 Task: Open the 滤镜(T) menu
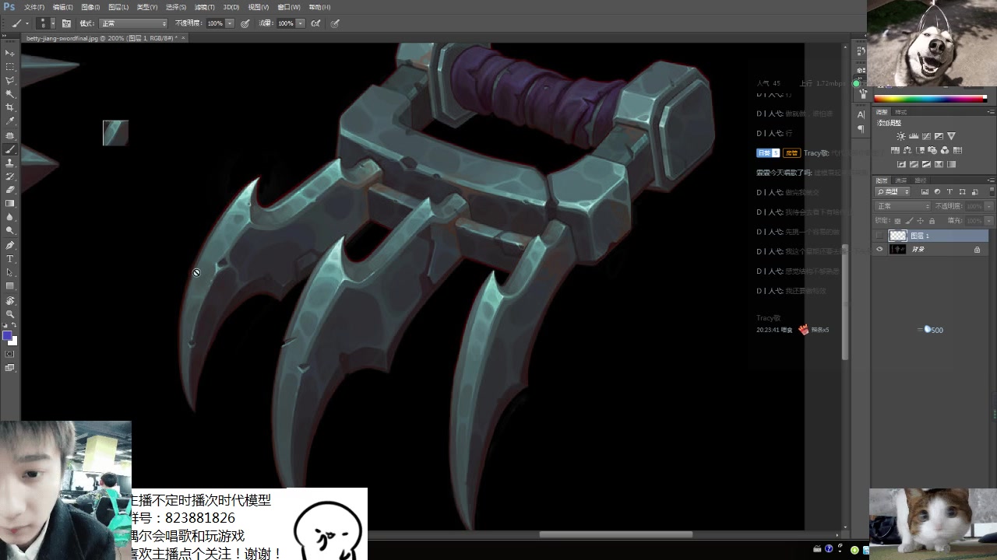[x=205, y=7]
